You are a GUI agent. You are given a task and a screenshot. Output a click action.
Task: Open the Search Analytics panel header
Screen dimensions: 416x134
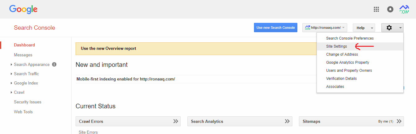tap(240, 121)
